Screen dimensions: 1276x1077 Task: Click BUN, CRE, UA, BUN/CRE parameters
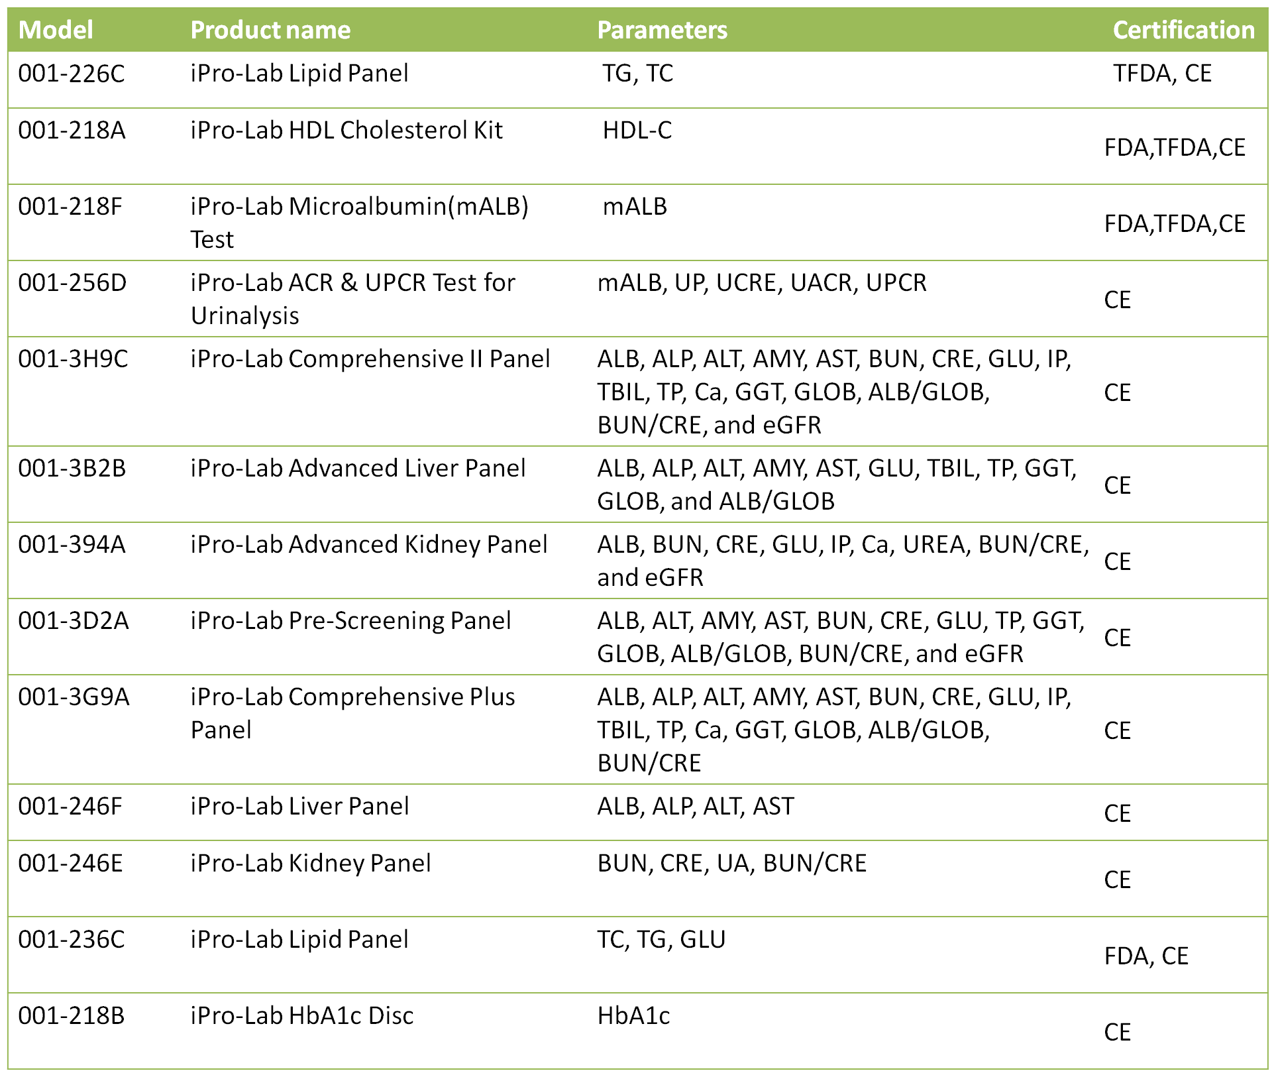(x=732, y=864)
